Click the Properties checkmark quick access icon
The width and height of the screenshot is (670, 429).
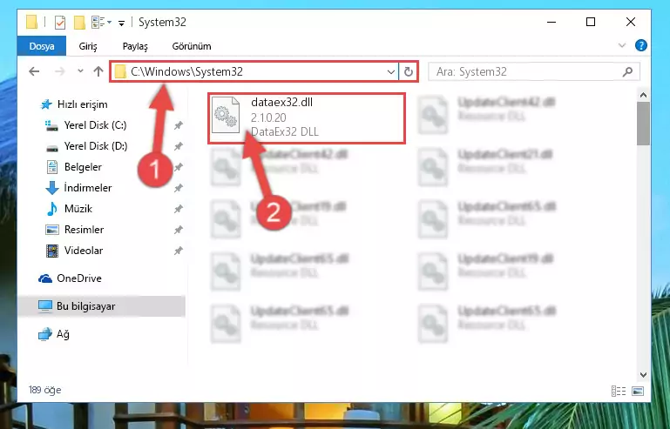[x=60, y=23]
